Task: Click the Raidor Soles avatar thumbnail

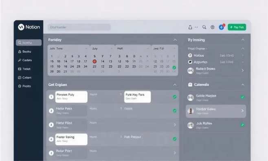Action: (191, 111)
